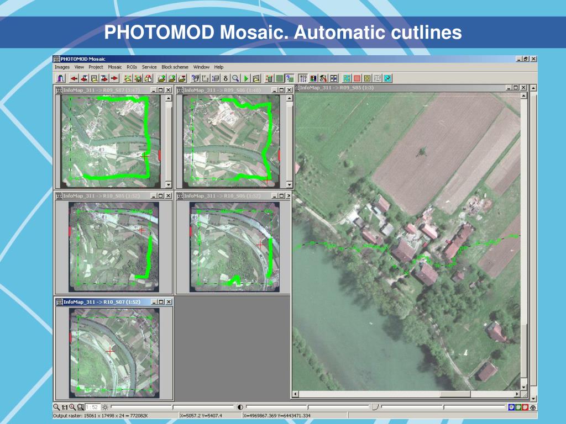Click the R09_S05 window title bar
Viewport: 566px width, 424px height.
point(411,88)
